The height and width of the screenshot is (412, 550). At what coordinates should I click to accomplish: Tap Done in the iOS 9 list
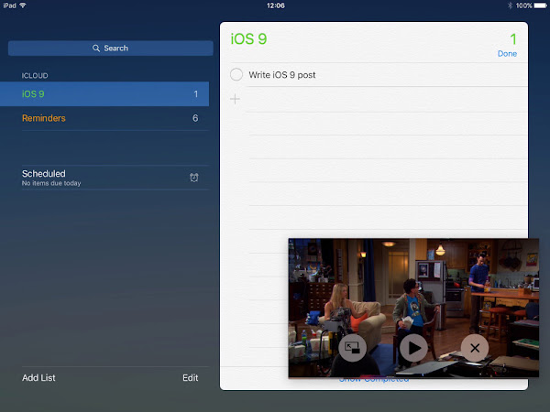click(x=507, y=54)
